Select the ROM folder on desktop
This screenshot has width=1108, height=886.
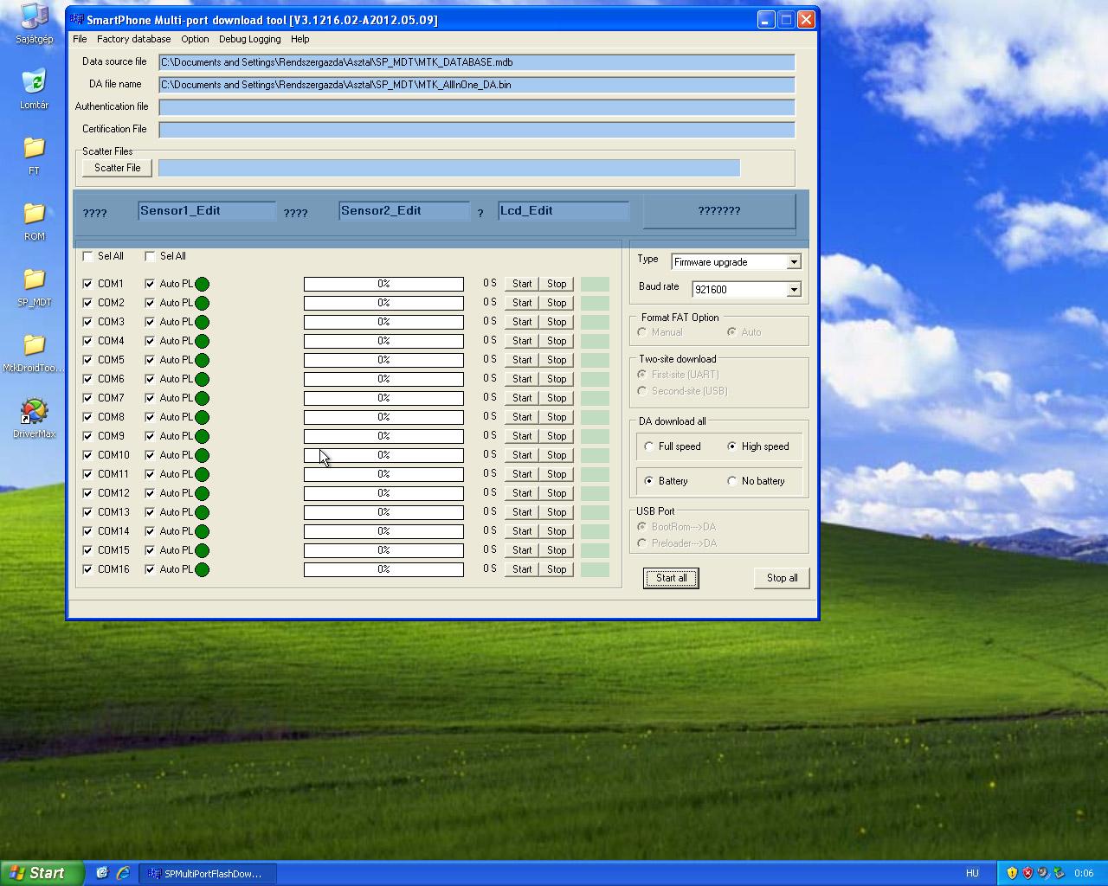pos(34,221)
